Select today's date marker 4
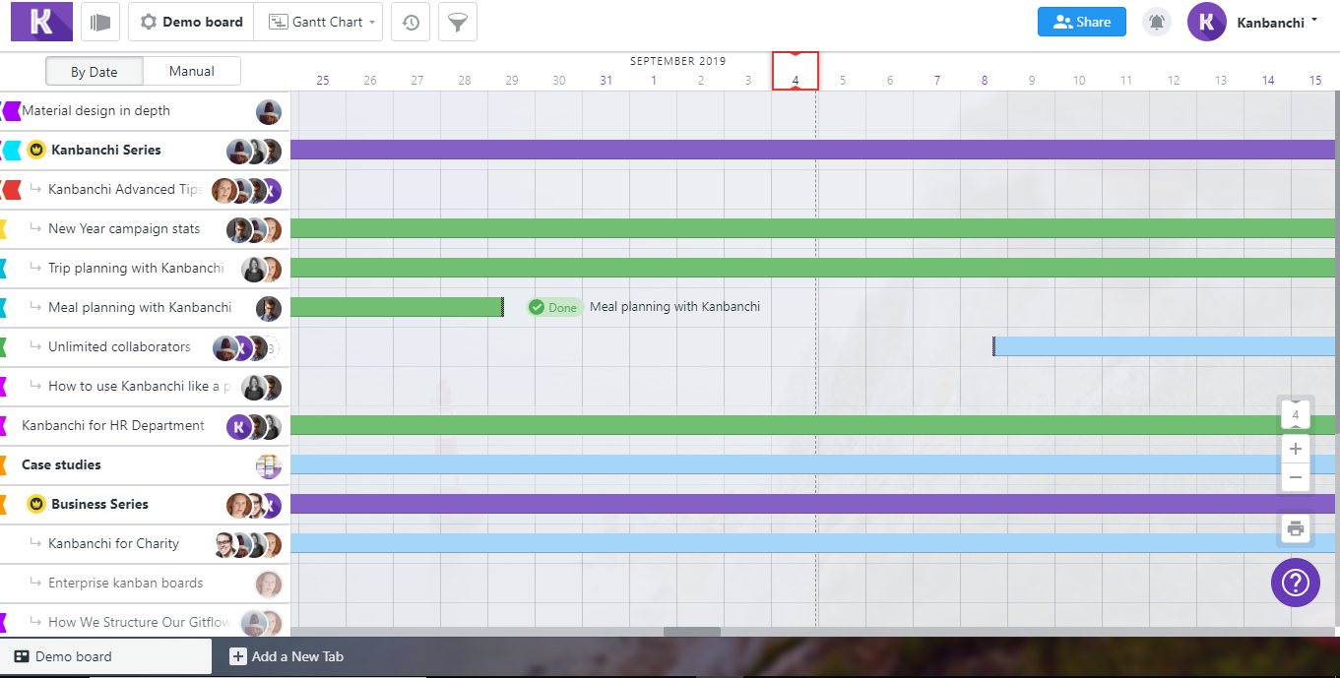This screenshot has height=678, width=1340. 796,71
